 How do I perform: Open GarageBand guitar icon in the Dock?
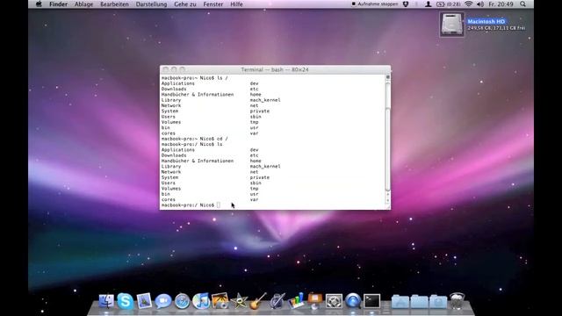click(258, 301)
